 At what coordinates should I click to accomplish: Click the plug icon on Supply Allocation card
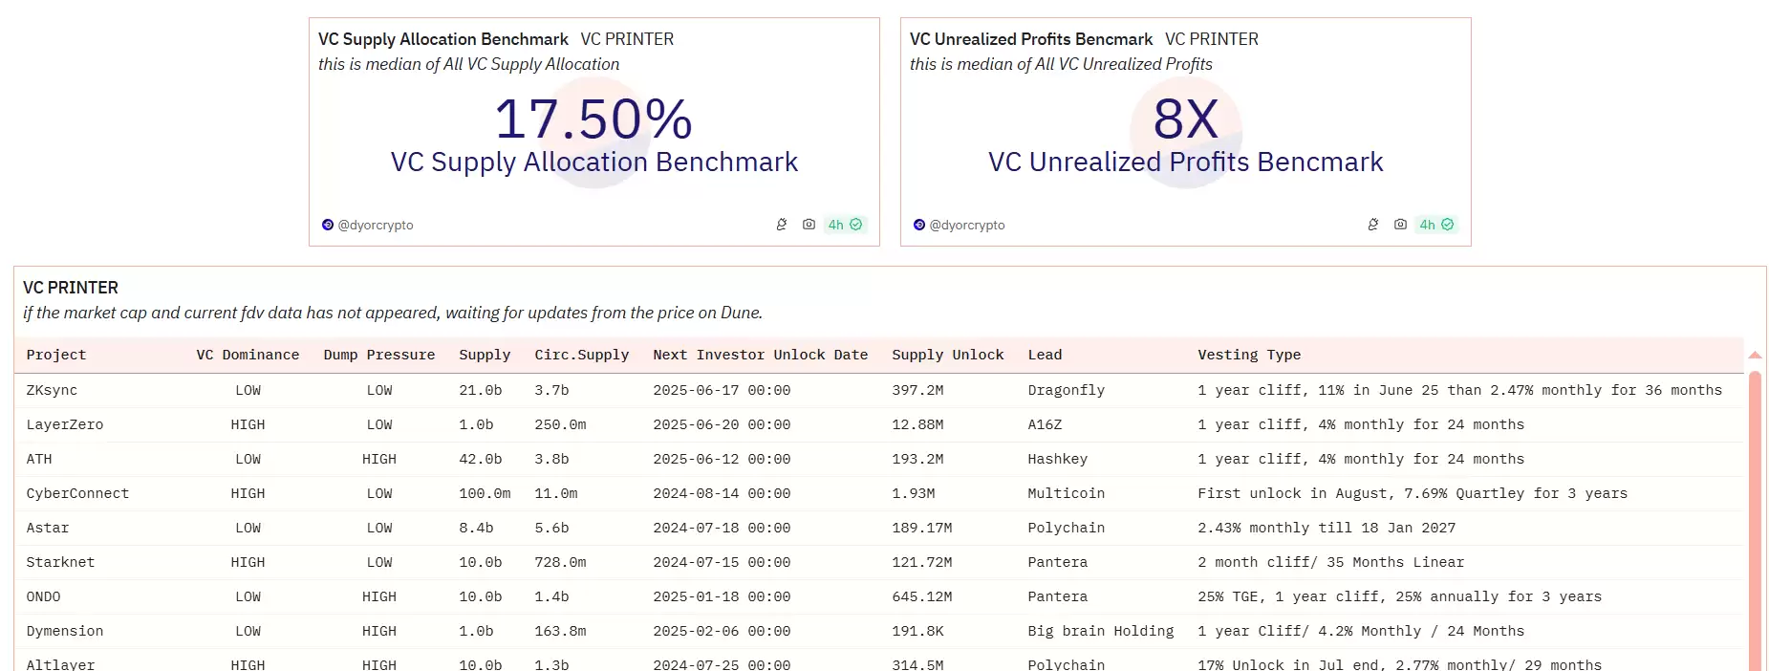point(782,225)
